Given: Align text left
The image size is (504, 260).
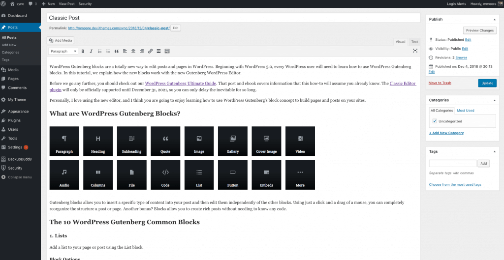Looking at the screenshot, I should point(125,51).
